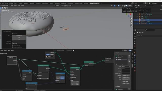Toggle Proportional Editing checkbox in Duplicate panel
This screenshot has width=162, height=91.
[13, 47]
